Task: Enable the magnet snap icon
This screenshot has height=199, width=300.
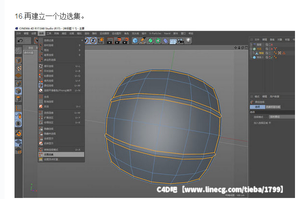Action: (x=19, y=133)
